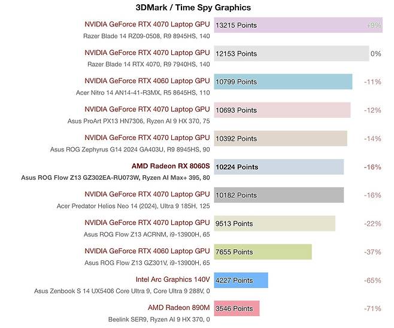Screen dimensions: 394x328
Task: Select the 10799 Points blue bar
Action: point(283,81)
